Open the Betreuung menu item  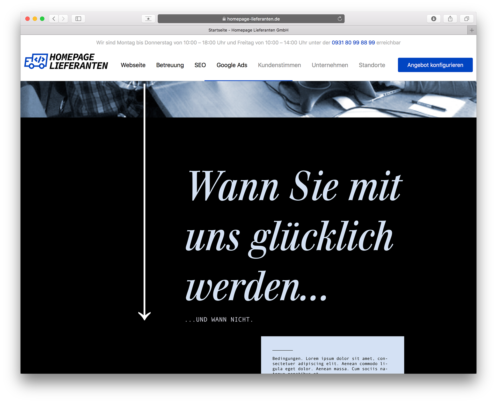[170, 65]
